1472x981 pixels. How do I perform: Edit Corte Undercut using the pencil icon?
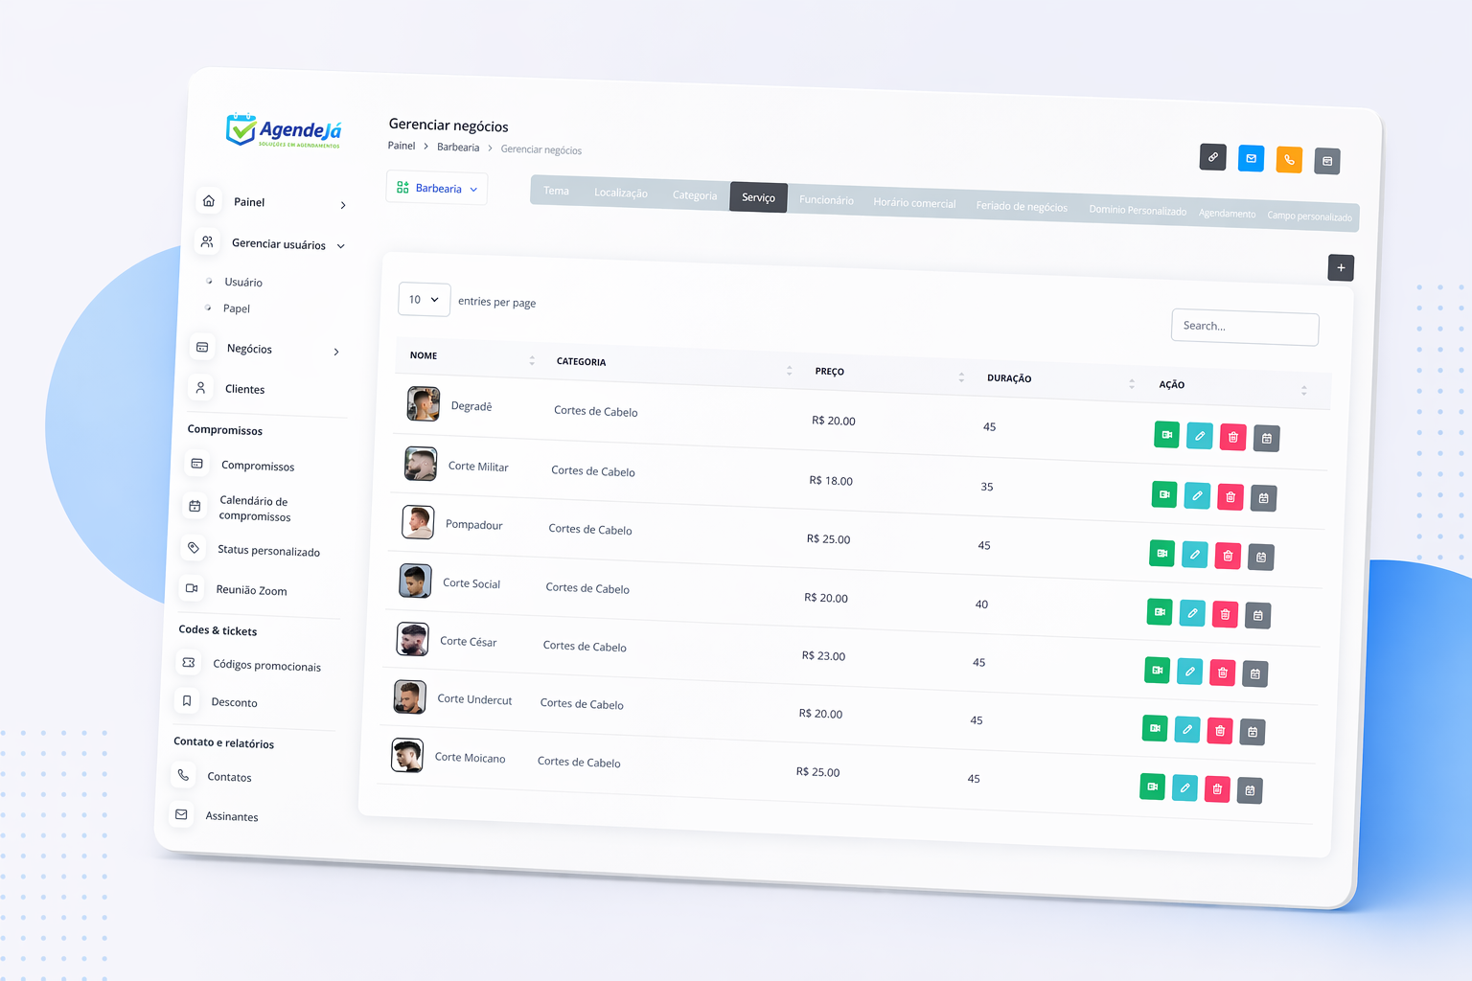[x=1187, y=730]
